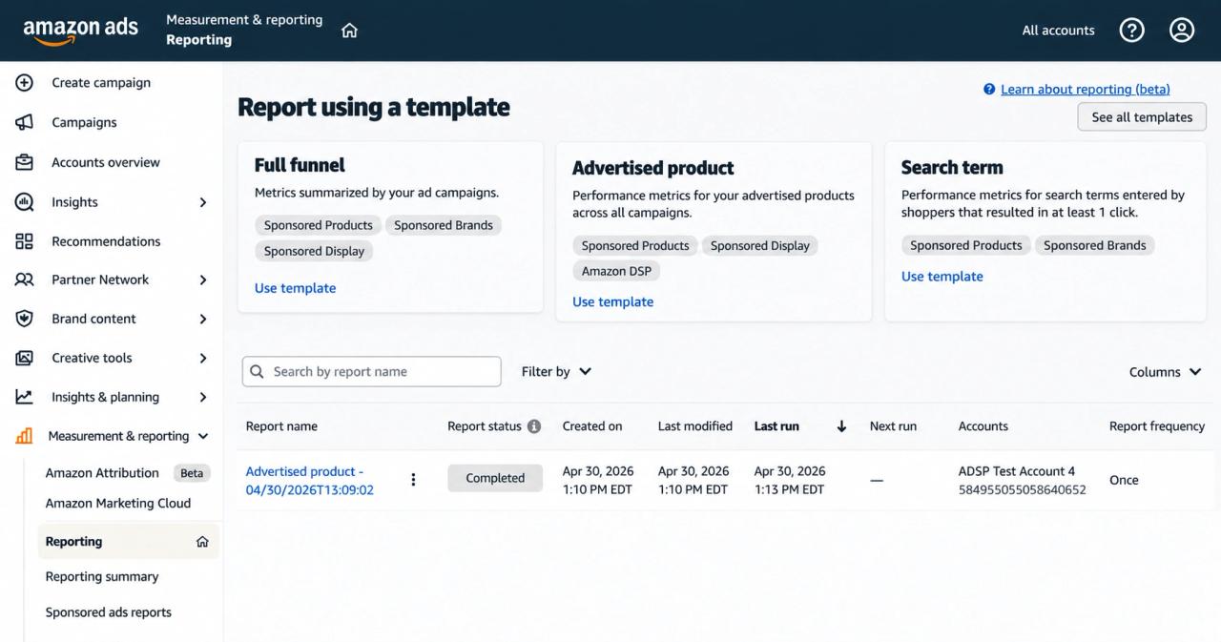1221x642 pixels.
Task: Use the Full funnel template
Action: coord(295,288)
